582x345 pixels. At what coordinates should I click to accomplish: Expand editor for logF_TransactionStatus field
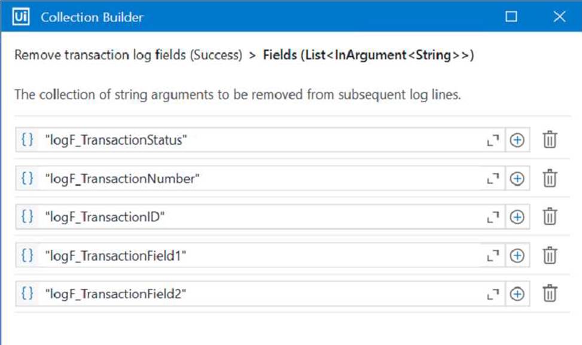click(x=493, y=141)
